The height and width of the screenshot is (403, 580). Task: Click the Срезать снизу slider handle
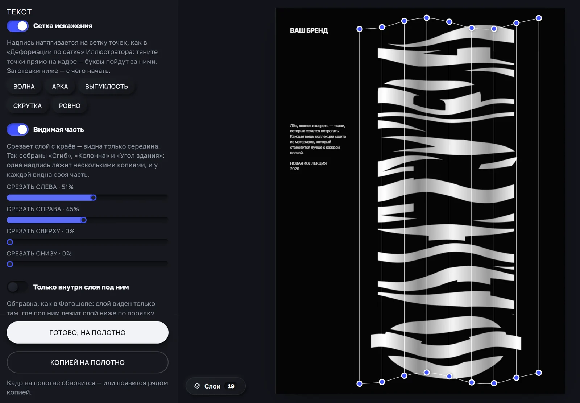[x=10, y=264]
